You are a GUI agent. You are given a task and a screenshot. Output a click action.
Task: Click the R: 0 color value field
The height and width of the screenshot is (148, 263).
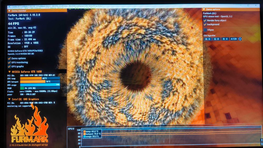[208, 39]
